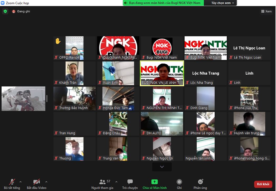Click the down arrow for next participants page
The height and width of the screenshot is (191, 276).
click(162, 167)
